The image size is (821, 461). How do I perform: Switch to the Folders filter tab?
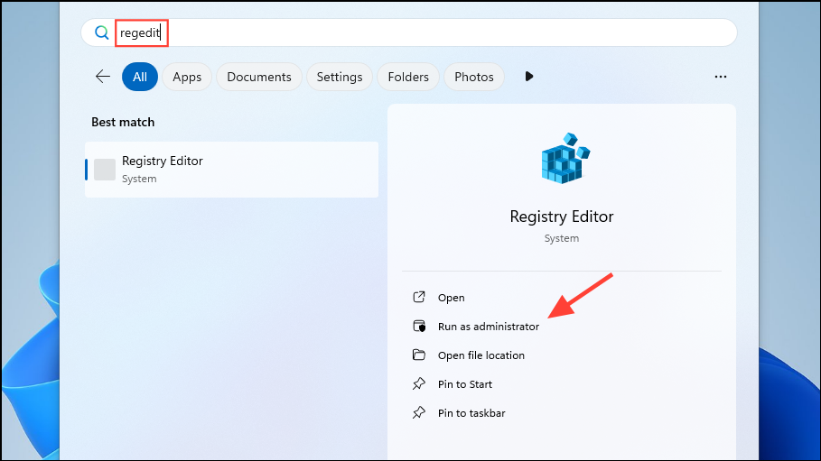(x=408, y=77)
